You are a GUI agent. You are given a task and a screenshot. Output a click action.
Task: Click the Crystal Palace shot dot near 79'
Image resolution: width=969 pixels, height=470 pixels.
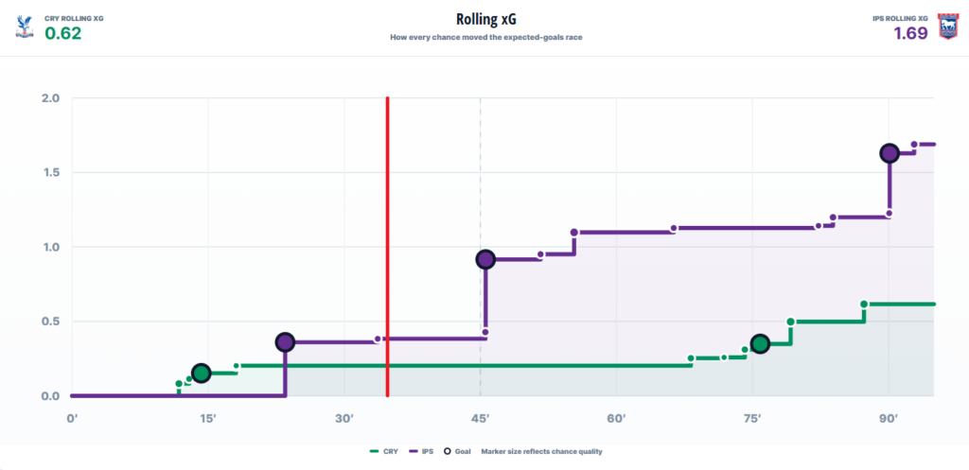[x=790, y=322]
